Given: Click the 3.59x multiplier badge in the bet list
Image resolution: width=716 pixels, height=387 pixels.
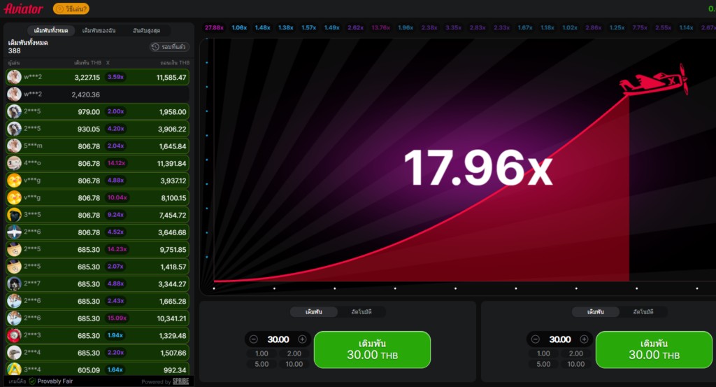Looking at the screenshot, I should 115,77.
